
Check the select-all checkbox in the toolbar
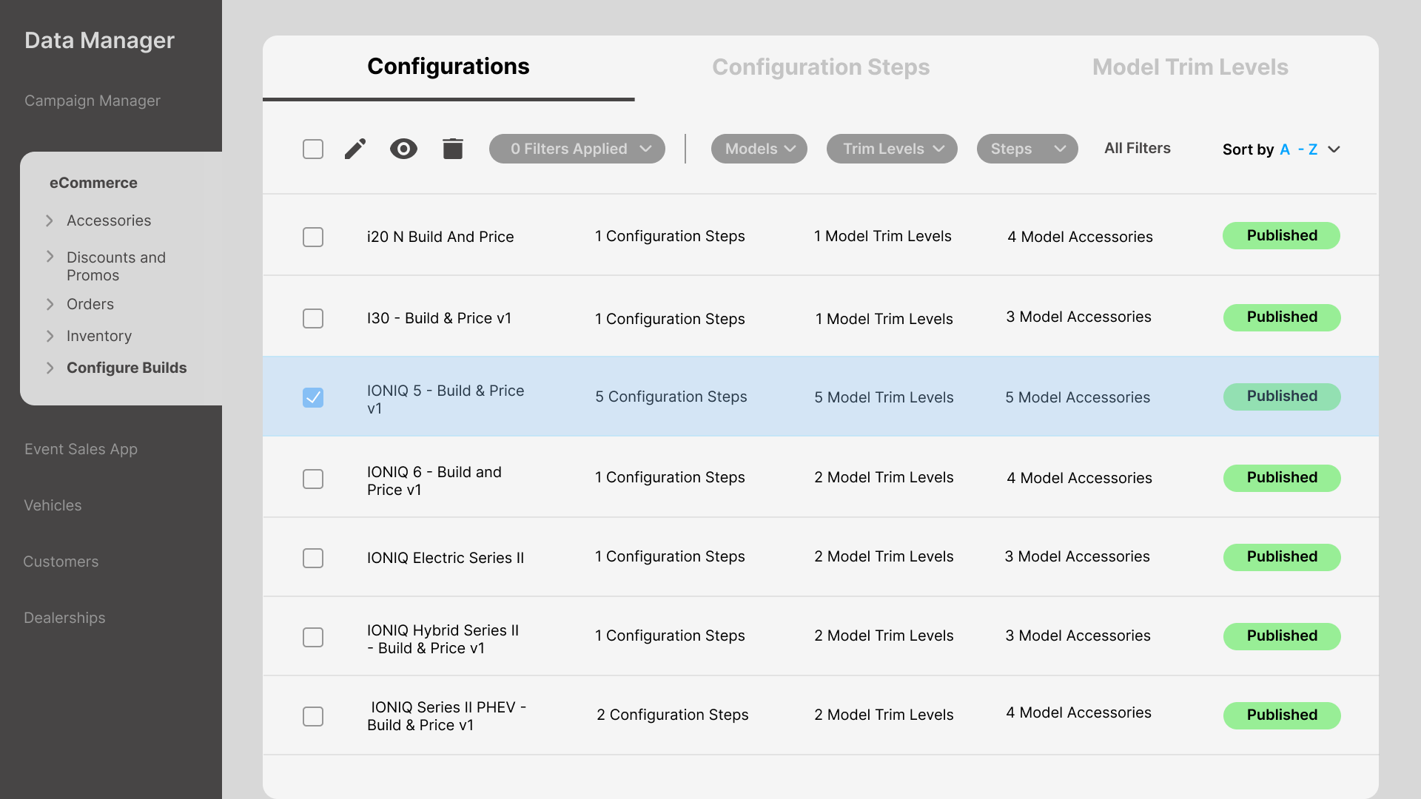313,149
